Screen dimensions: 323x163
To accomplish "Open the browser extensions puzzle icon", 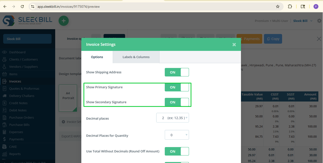I will 290,7.
